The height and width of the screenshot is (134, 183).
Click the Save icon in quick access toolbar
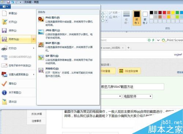coord(8,2)
